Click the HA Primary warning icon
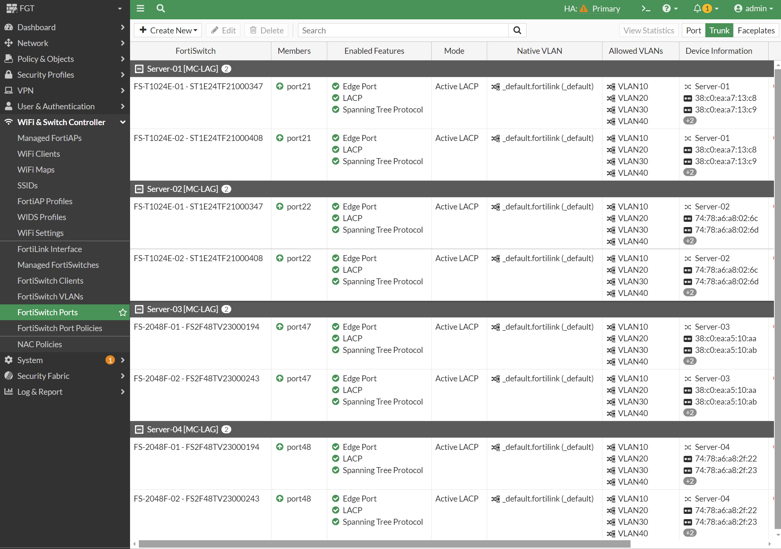 click(x=584, y=8)
